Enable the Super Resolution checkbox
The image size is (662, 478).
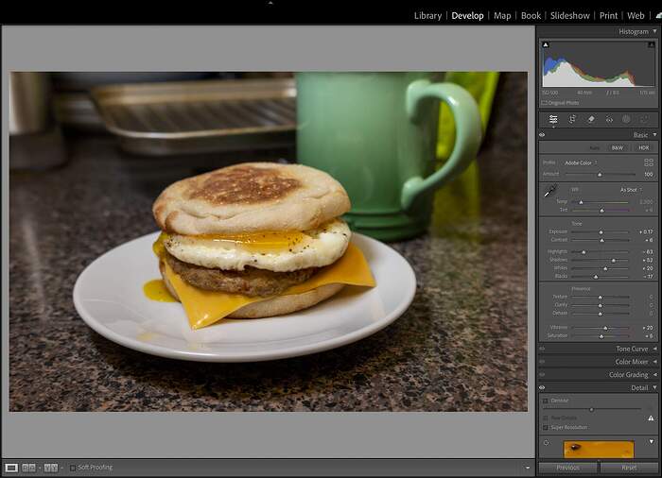tap(546, 427)
